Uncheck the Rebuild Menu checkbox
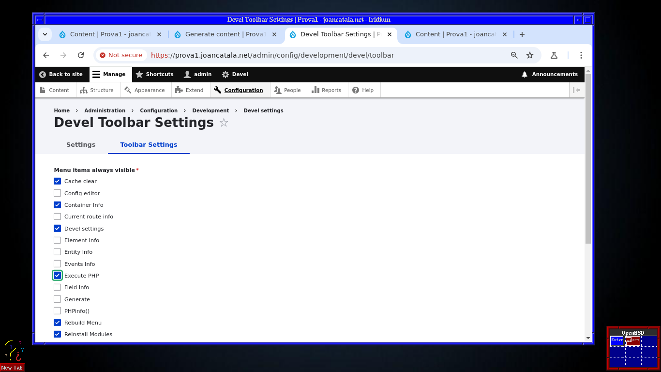661x372 pixels. pyautogui.click(x=57, y=323)
